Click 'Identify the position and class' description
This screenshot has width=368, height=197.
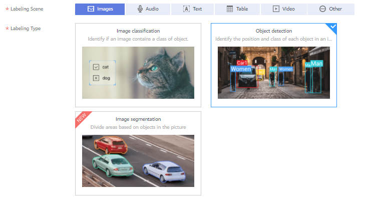[x=274, y=39]
